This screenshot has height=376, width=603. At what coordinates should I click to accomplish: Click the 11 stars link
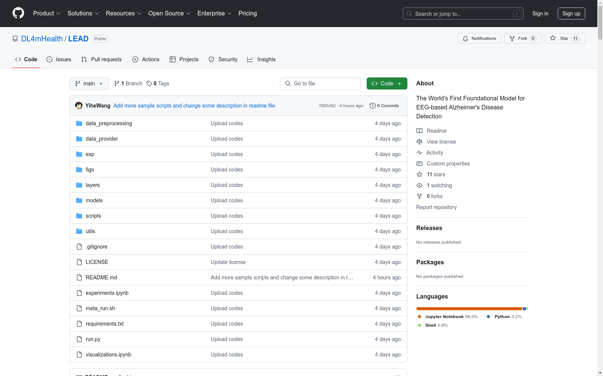coord(436,174)
